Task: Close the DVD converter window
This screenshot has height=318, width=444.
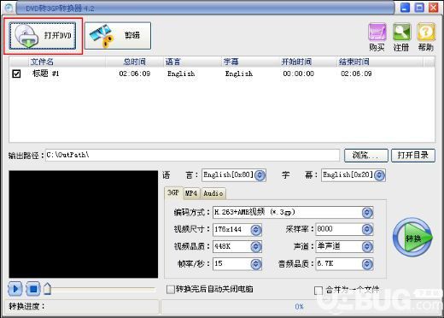Action: 434,8
